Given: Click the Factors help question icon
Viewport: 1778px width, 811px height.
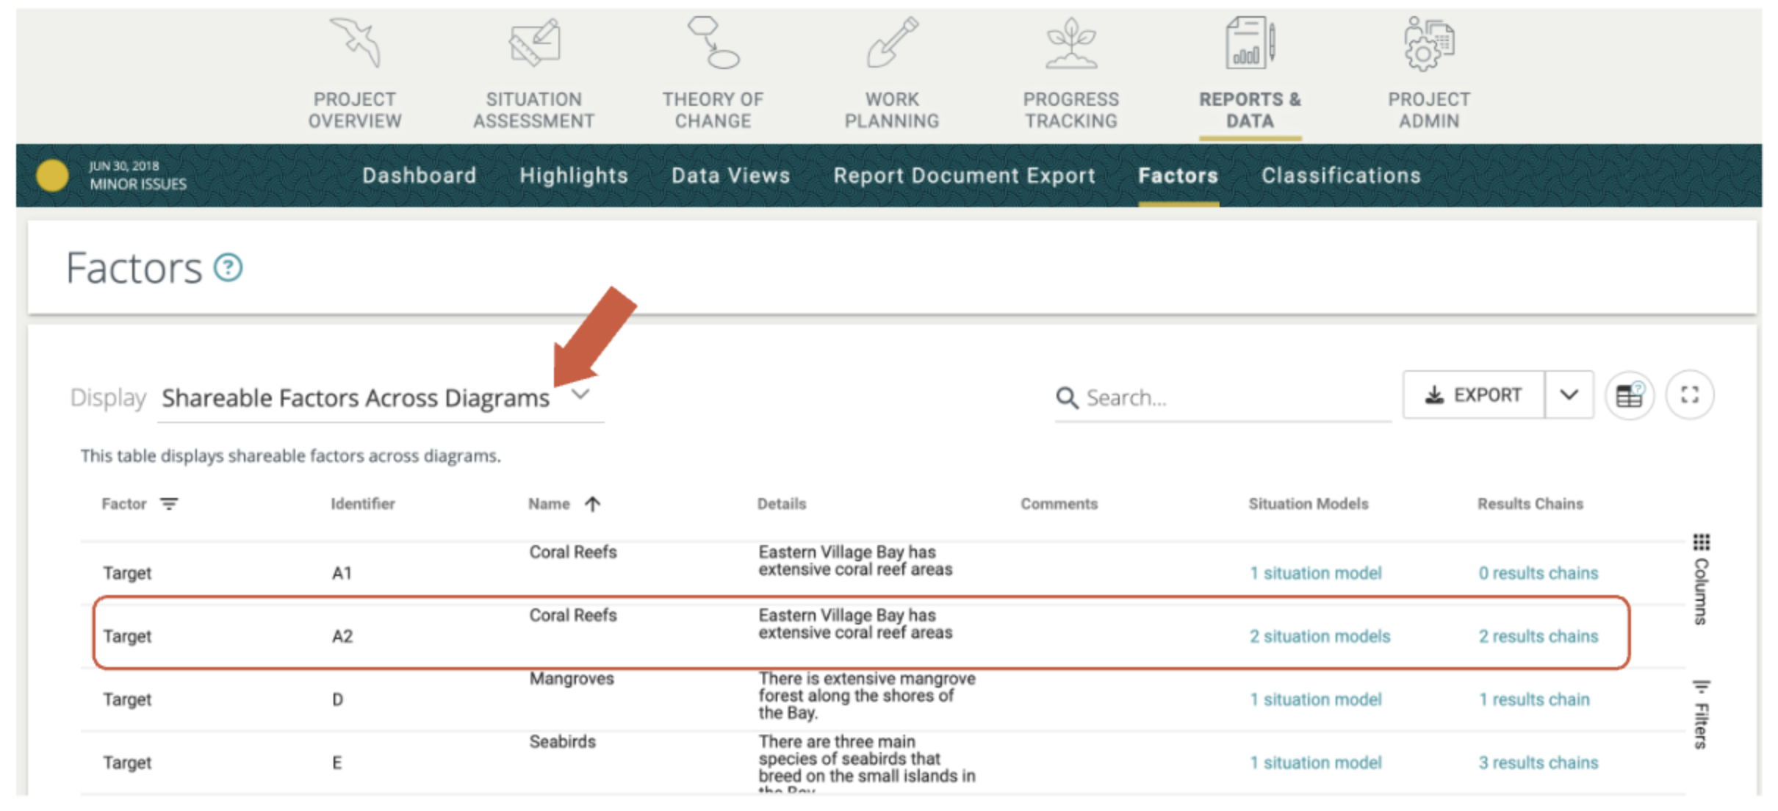Looking at the screenshot, I should (228, 267).
